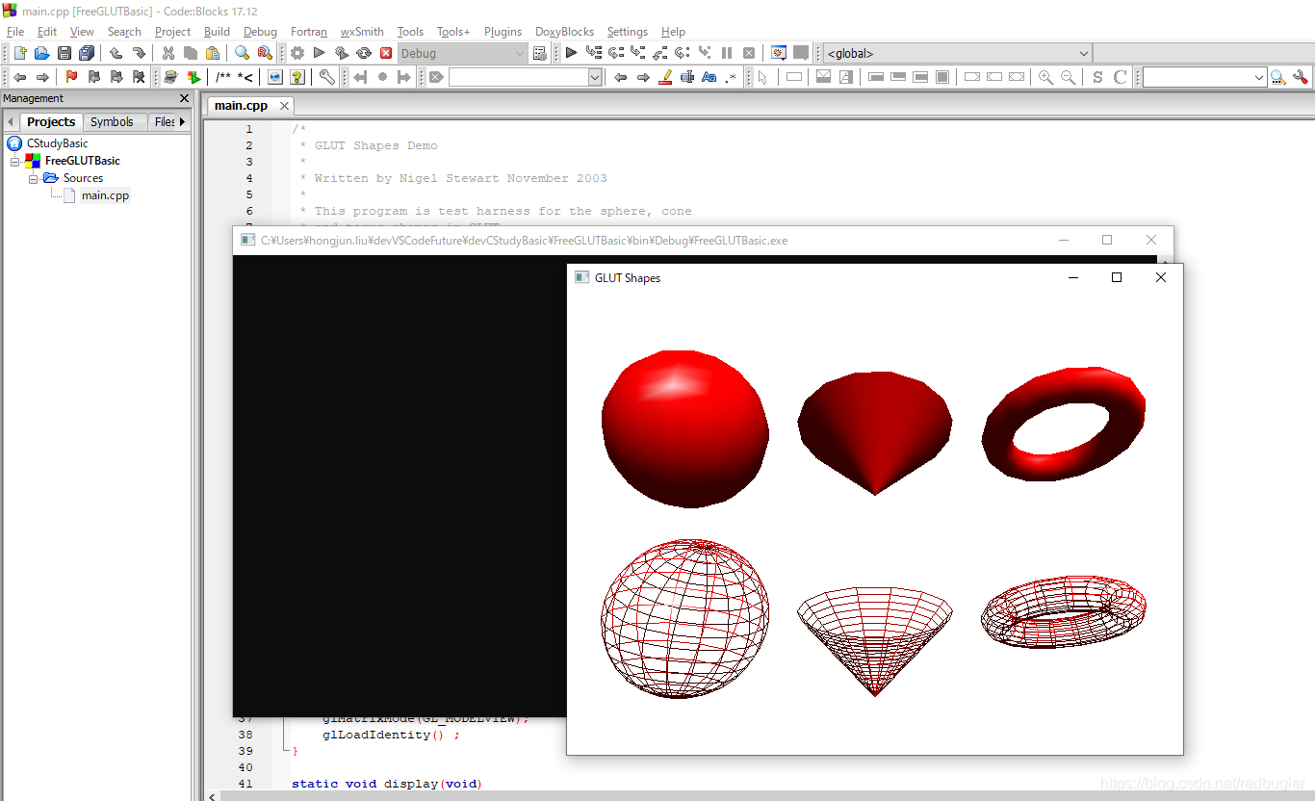Open the wxSmith menu
Image resolution: width=1315 pixels, height=801 pixels.
(x=362, y=32)
